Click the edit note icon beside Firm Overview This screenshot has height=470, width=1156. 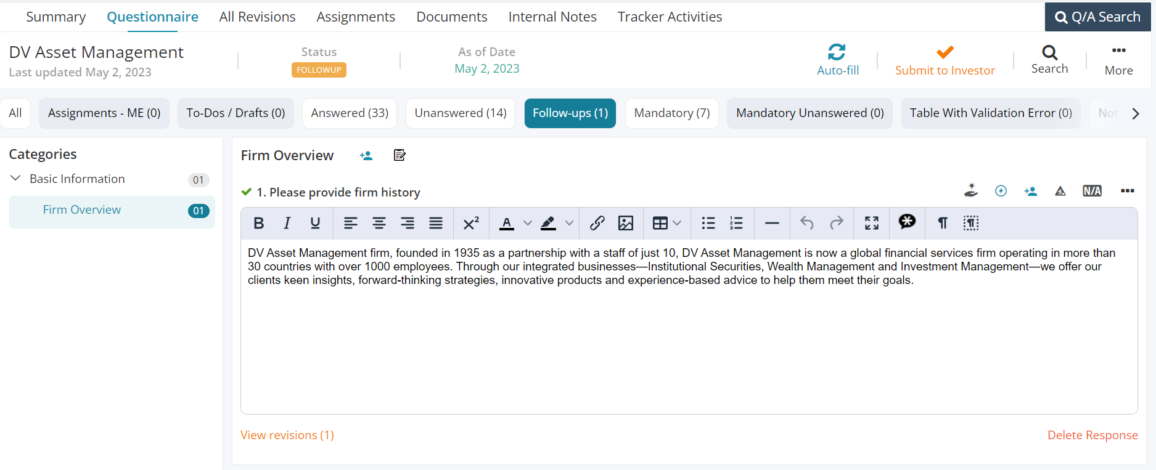pyautogui.click(x=400, y=155)
